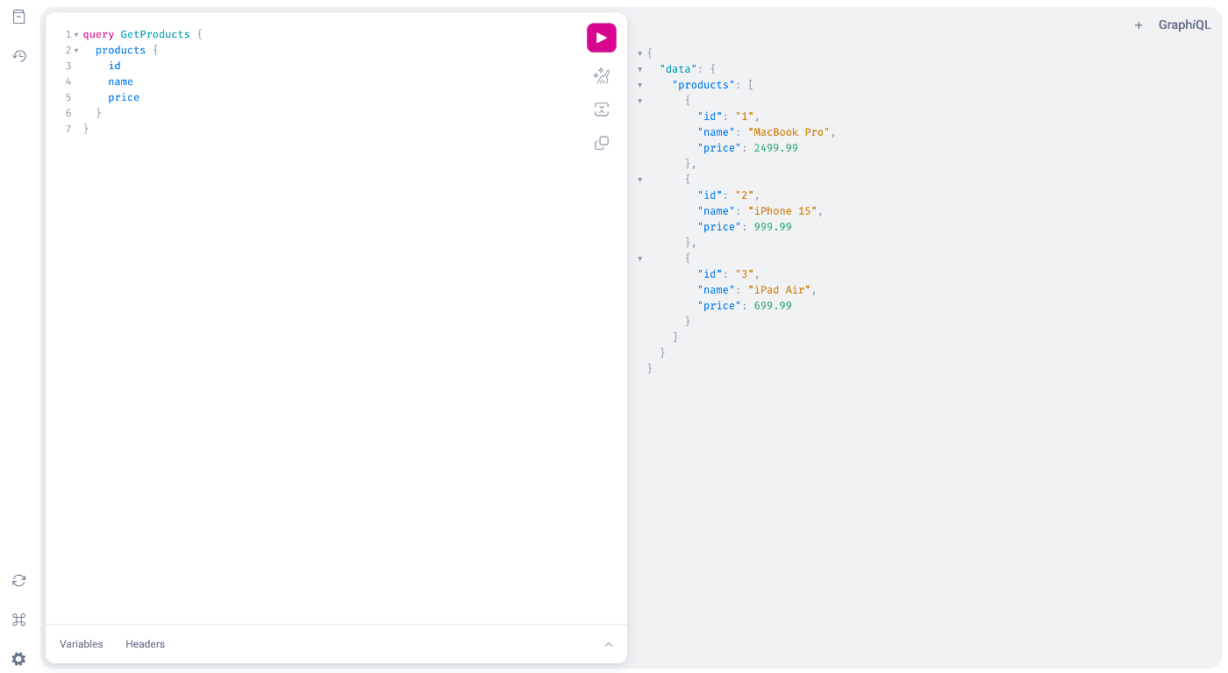The height and width of the screenshot is (673, 1228).
Task: Collapse the iPad Air product object
Action: (640, 259)
